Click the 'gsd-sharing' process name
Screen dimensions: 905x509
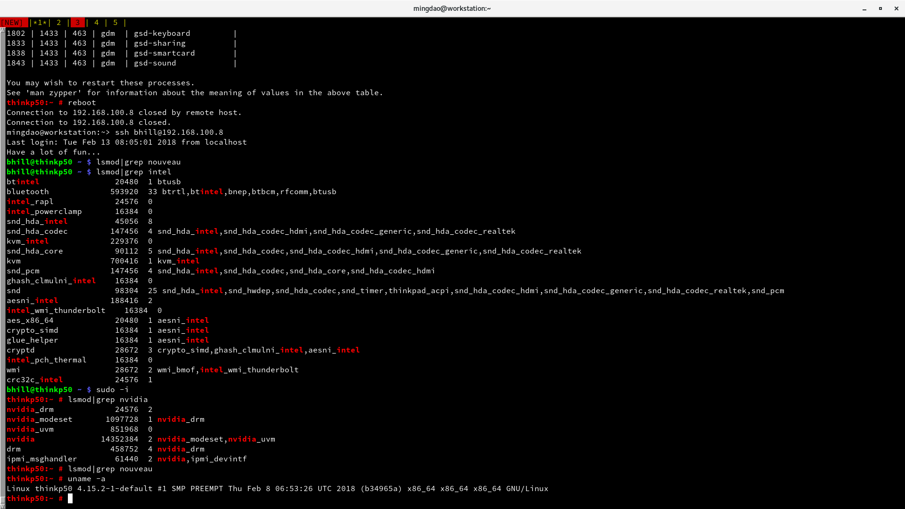[x=160, y=43]
